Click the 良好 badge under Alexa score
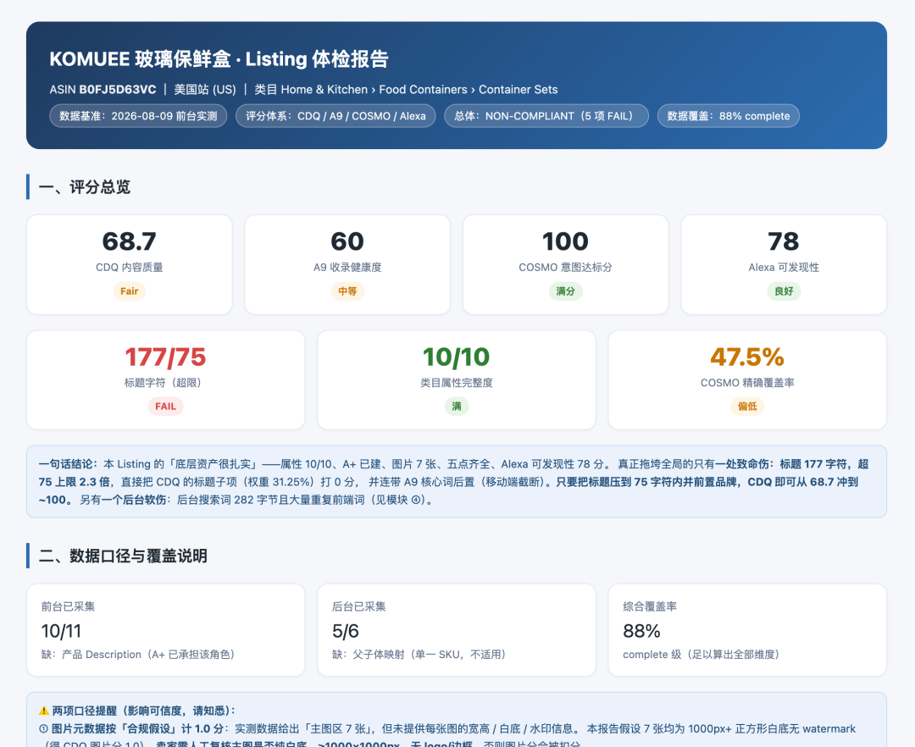Viewport: 915px width, 747px height. click(x=784, y=291)
